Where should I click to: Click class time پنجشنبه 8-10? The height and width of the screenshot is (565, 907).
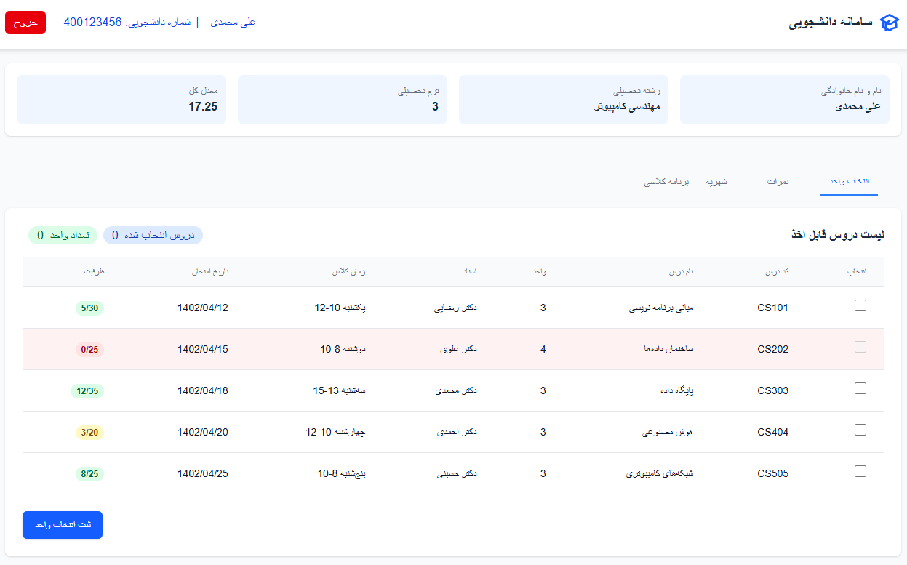(341, 473)
